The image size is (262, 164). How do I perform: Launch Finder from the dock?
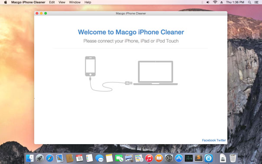tap(30, 158)
